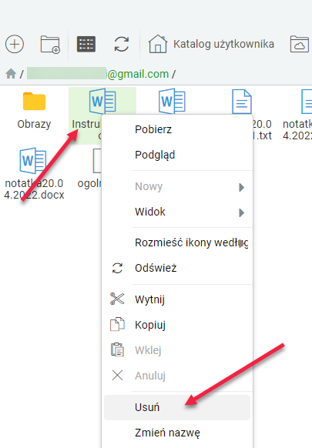Choose Anuluj in the context menu
This screenshot has width=312, height=448.
click(177, 376)
